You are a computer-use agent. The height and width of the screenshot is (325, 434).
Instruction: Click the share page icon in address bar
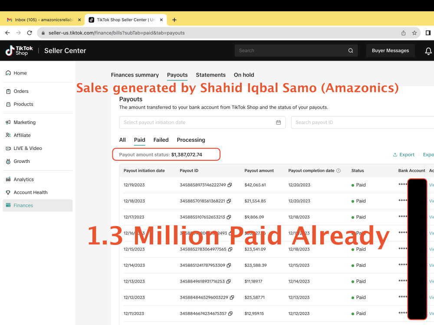coord(404,33)
